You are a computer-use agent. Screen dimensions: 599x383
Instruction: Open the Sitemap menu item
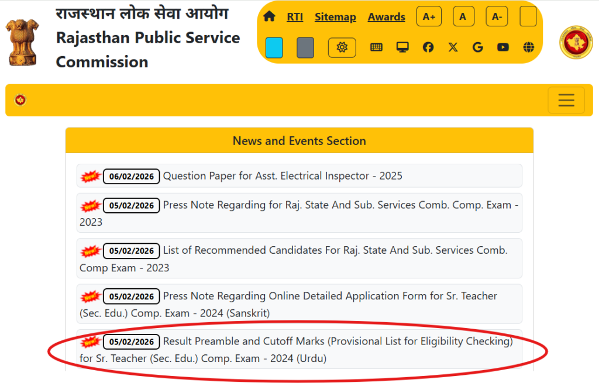click(x=335, y=17)
